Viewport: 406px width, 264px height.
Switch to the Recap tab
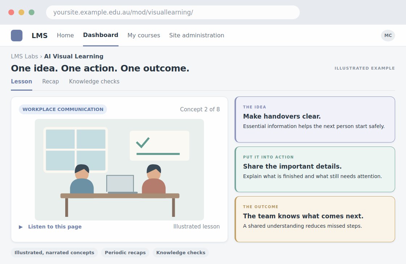point(50,81)
